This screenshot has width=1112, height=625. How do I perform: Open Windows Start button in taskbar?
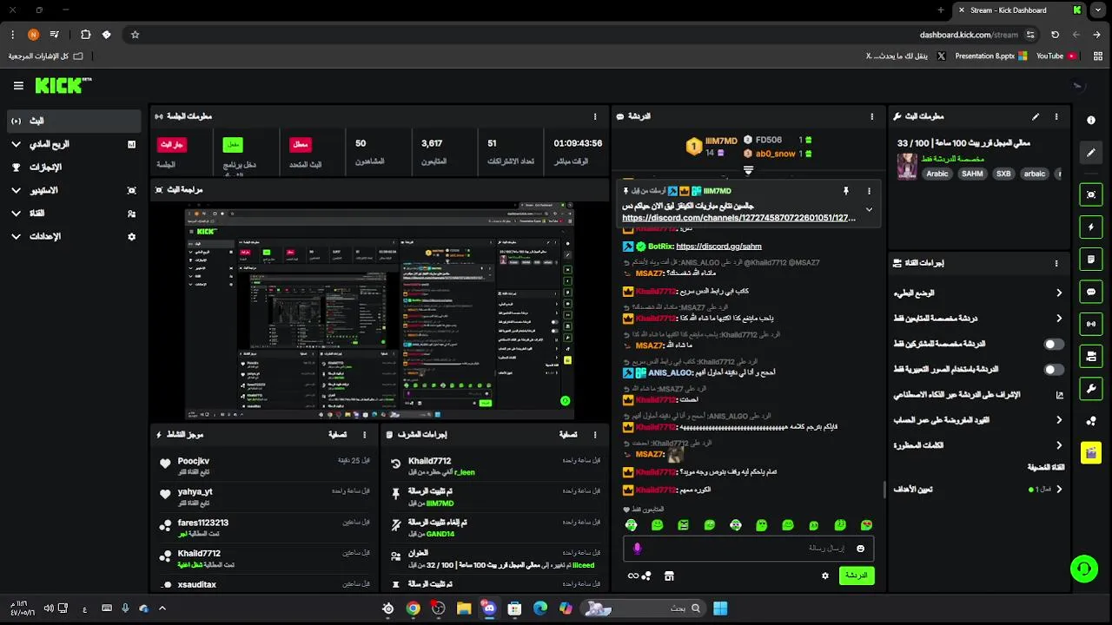coord(720,609)
